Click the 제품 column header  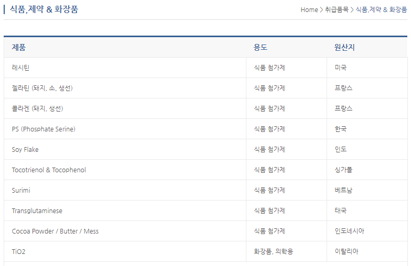coord(19,47)
